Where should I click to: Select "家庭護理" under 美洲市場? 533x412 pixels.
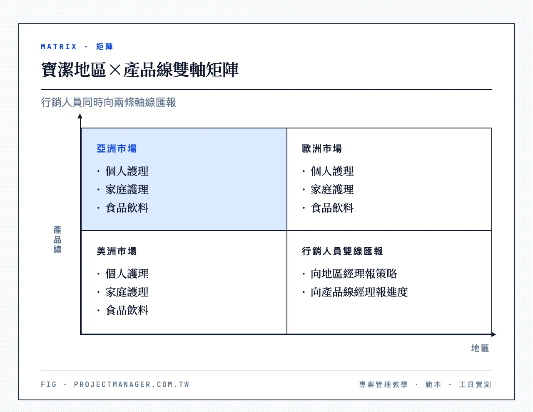127,292
